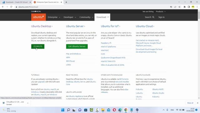This screenshot has height=113, width=200.
Task: Toggle the browser side panel icon
Action: [189, 7]
